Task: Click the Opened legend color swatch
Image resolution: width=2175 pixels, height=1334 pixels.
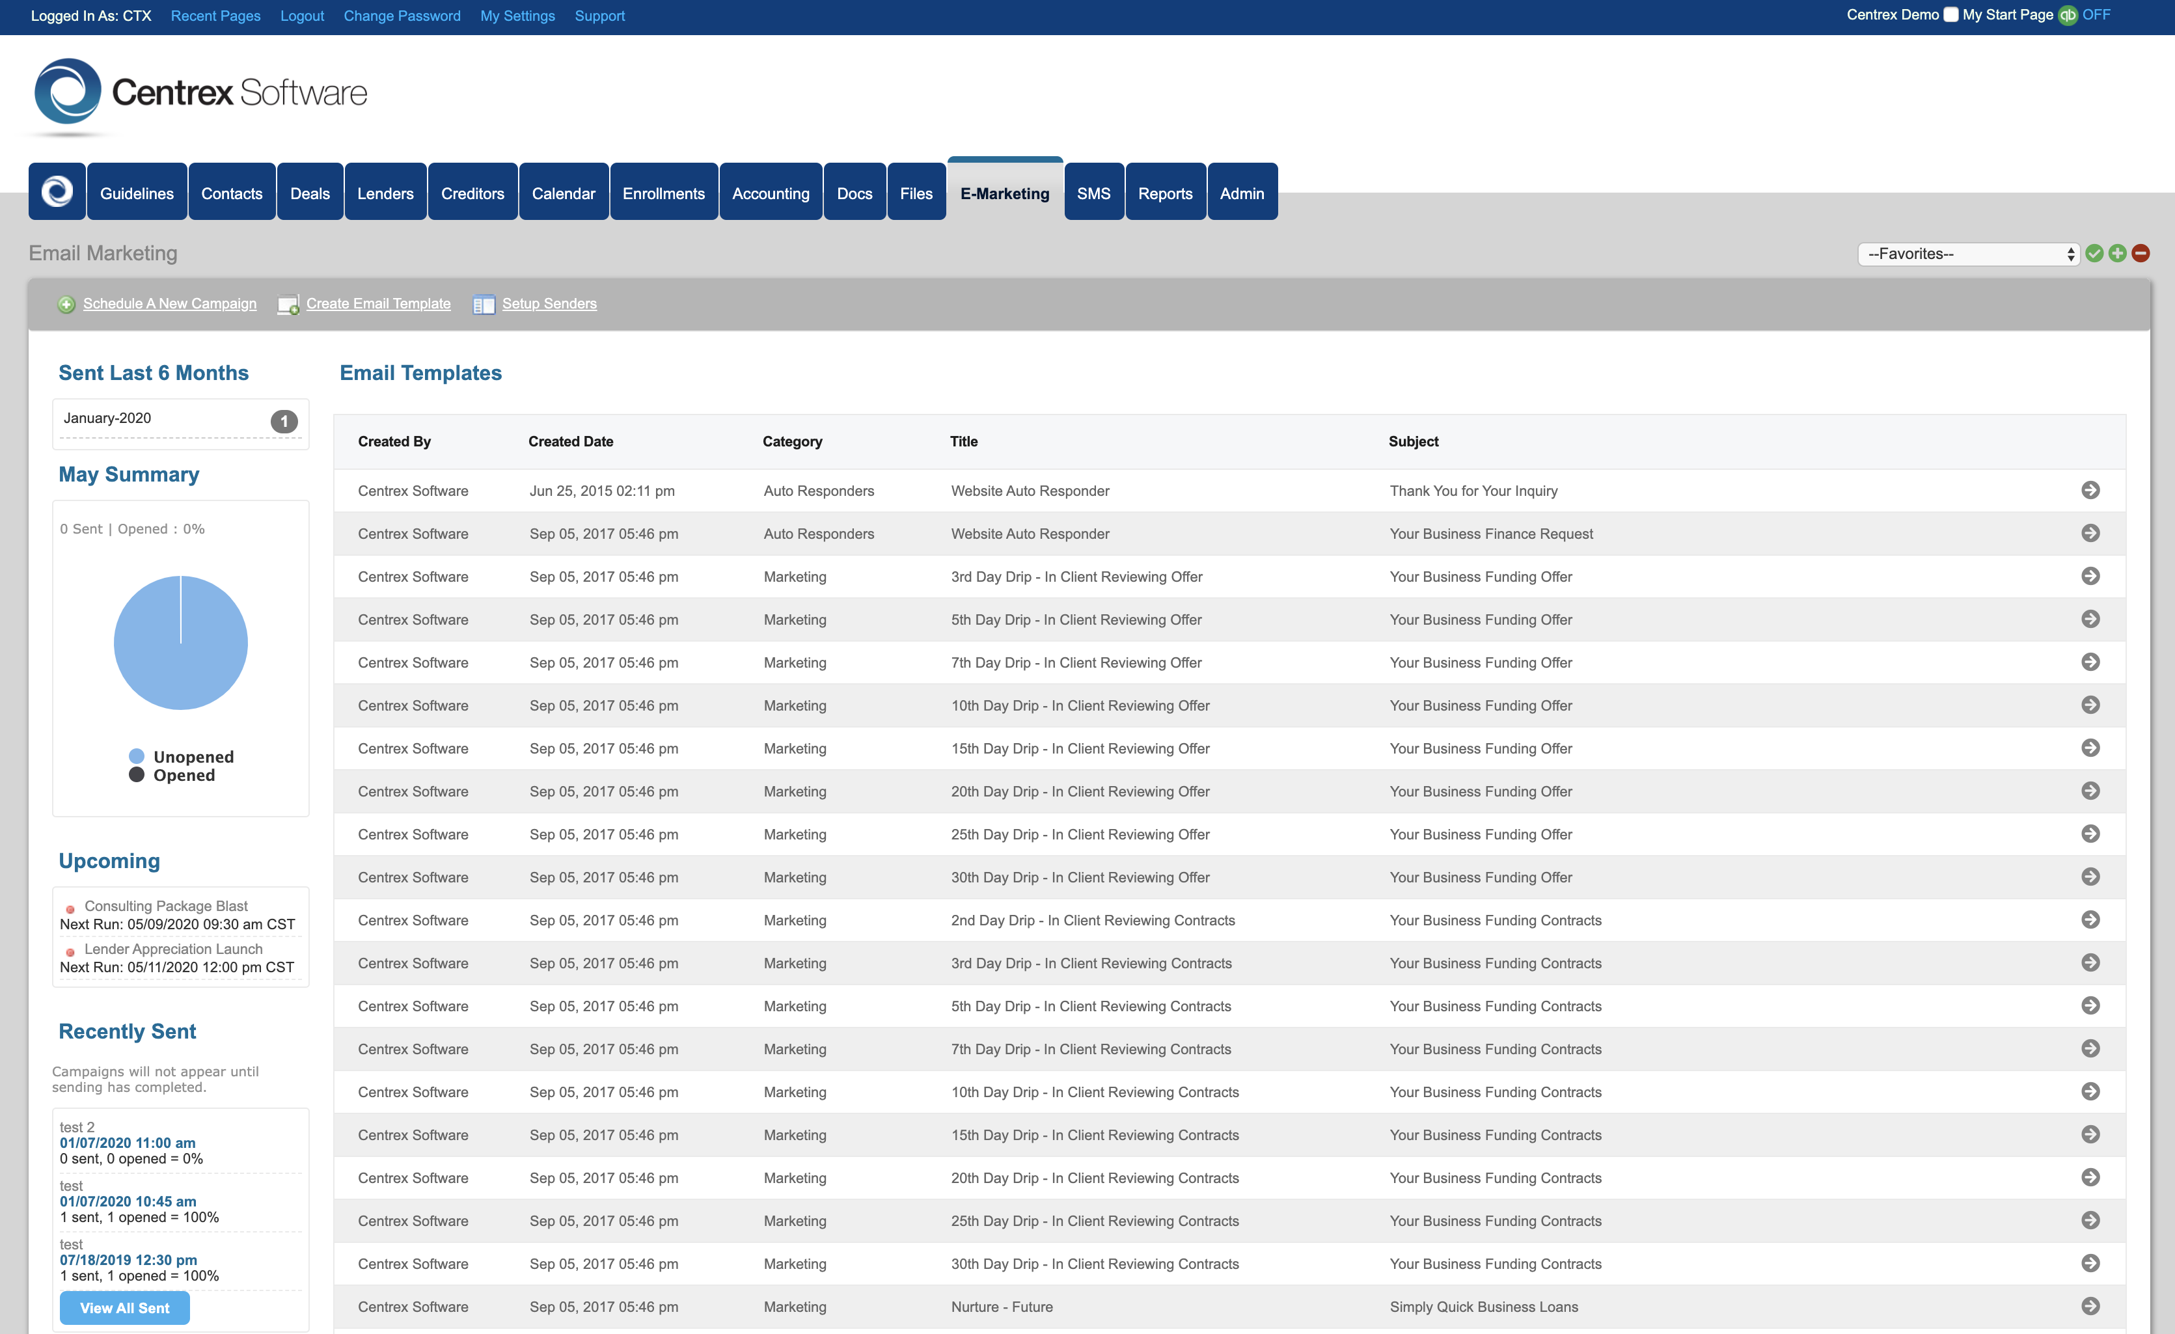Action: 137,775
